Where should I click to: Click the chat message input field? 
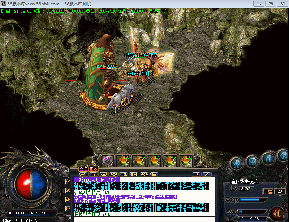coord(144,219)
